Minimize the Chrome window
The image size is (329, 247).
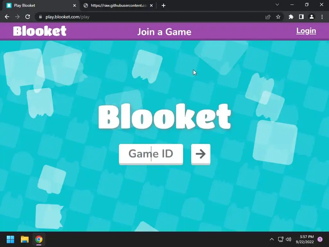(x=292, y=5)
